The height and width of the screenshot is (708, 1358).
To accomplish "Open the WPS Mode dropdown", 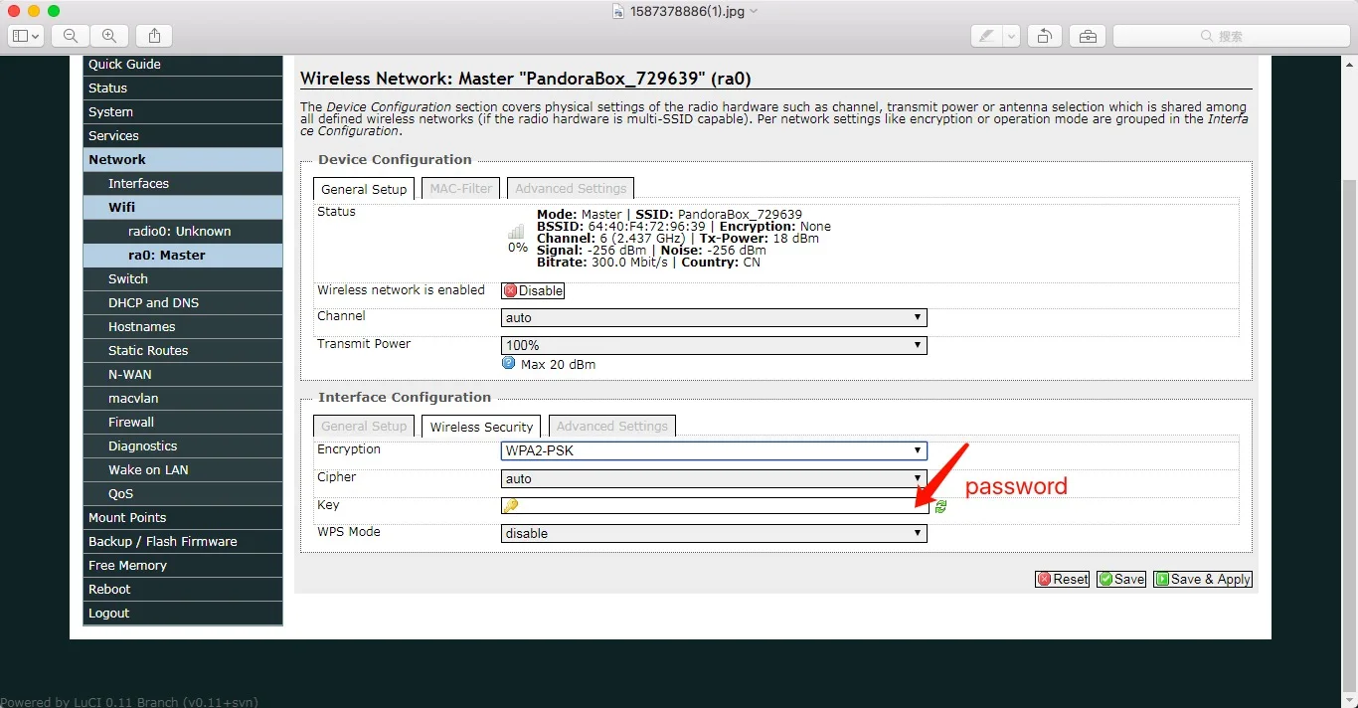I will (714, 533).
